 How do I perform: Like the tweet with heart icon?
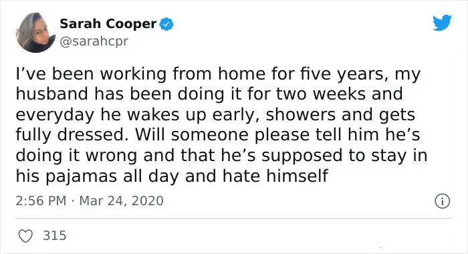tap(25, 236)
